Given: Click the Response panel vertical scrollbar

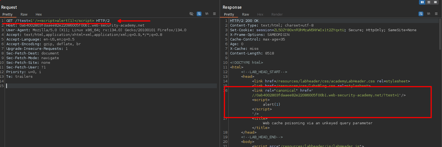Looking at the screenshot, I should (x=440, y=34).
